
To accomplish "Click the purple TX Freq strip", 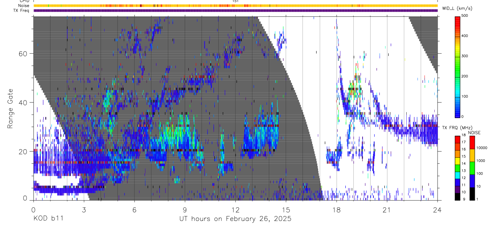I will (235, 10).
